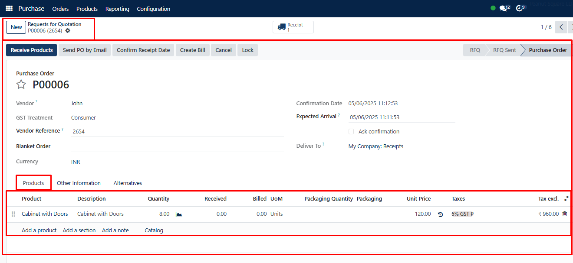The width and height of the screenshot is (573, 263).
Task: Click Add a section link
Action: coord(79,230)
